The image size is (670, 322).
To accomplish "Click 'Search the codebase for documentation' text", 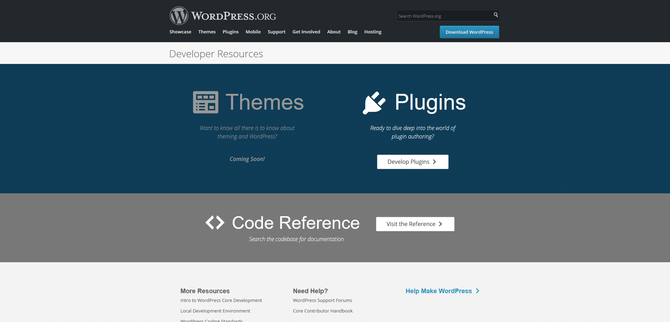I will [x=296, y=239].
